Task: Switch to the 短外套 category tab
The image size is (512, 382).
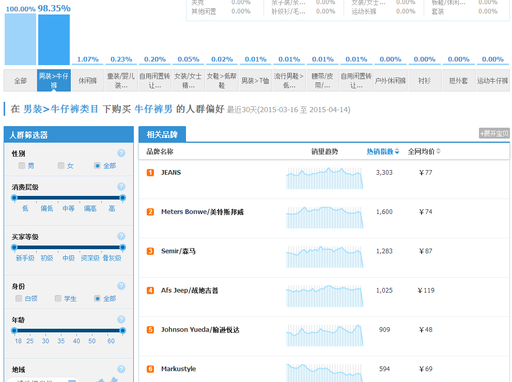Action: tap(458, 81)
